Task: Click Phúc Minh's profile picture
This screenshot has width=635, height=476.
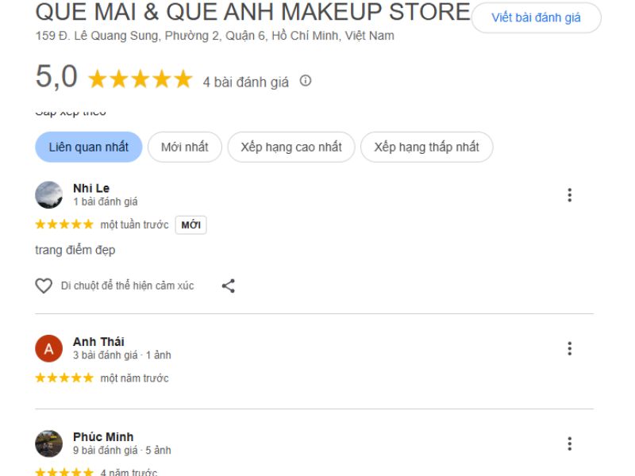Action: pyautogui.click(x=49, y=443)
